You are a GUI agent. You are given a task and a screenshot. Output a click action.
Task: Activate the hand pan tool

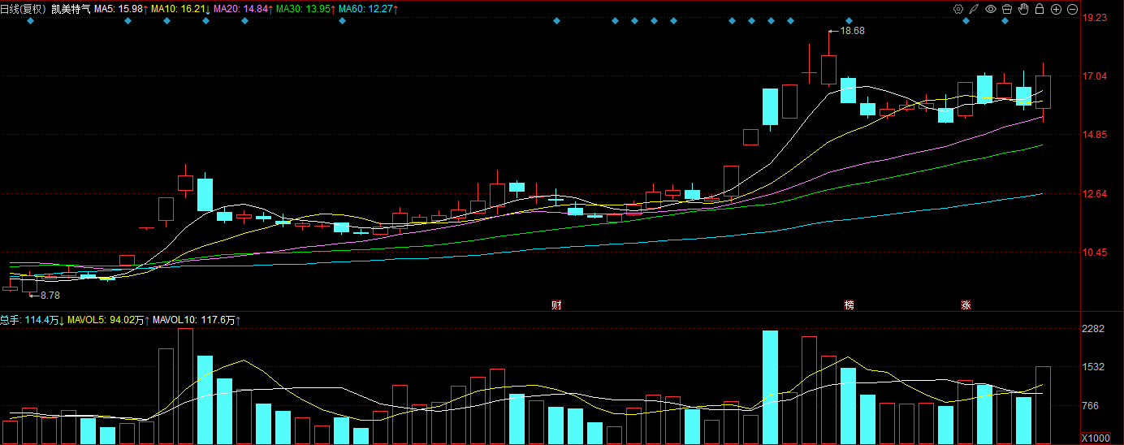tap(1023, 9)
